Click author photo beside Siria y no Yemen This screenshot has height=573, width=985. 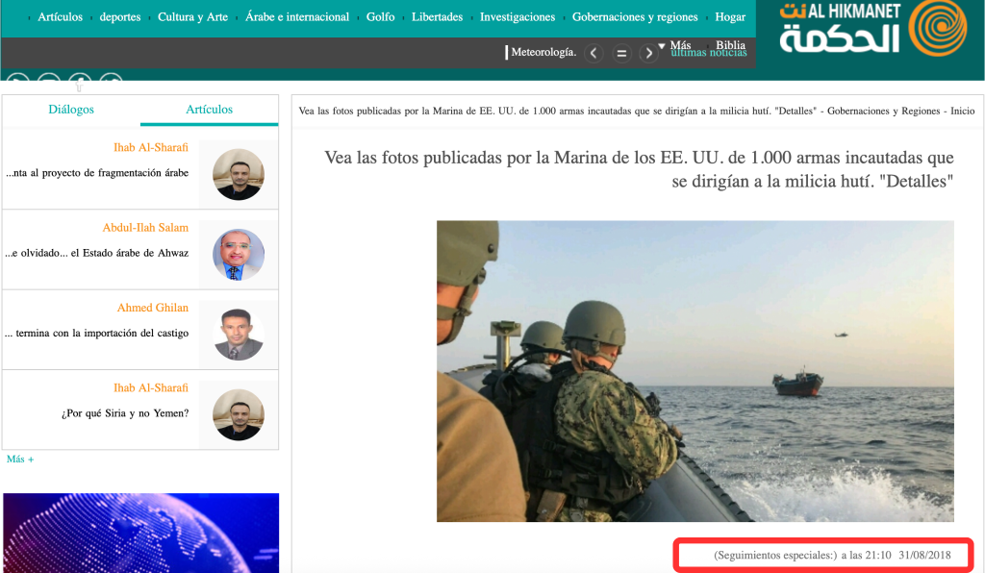click(239, 414)
